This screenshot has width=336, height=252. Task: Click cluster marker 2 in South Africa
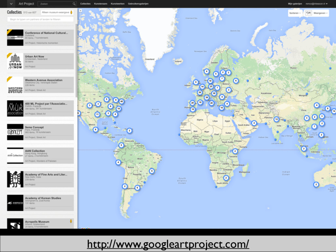point(226,178)
